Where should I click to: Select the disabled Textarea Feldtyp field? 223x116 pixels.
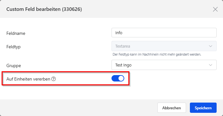pyautogui.click(x=164, y=46)
